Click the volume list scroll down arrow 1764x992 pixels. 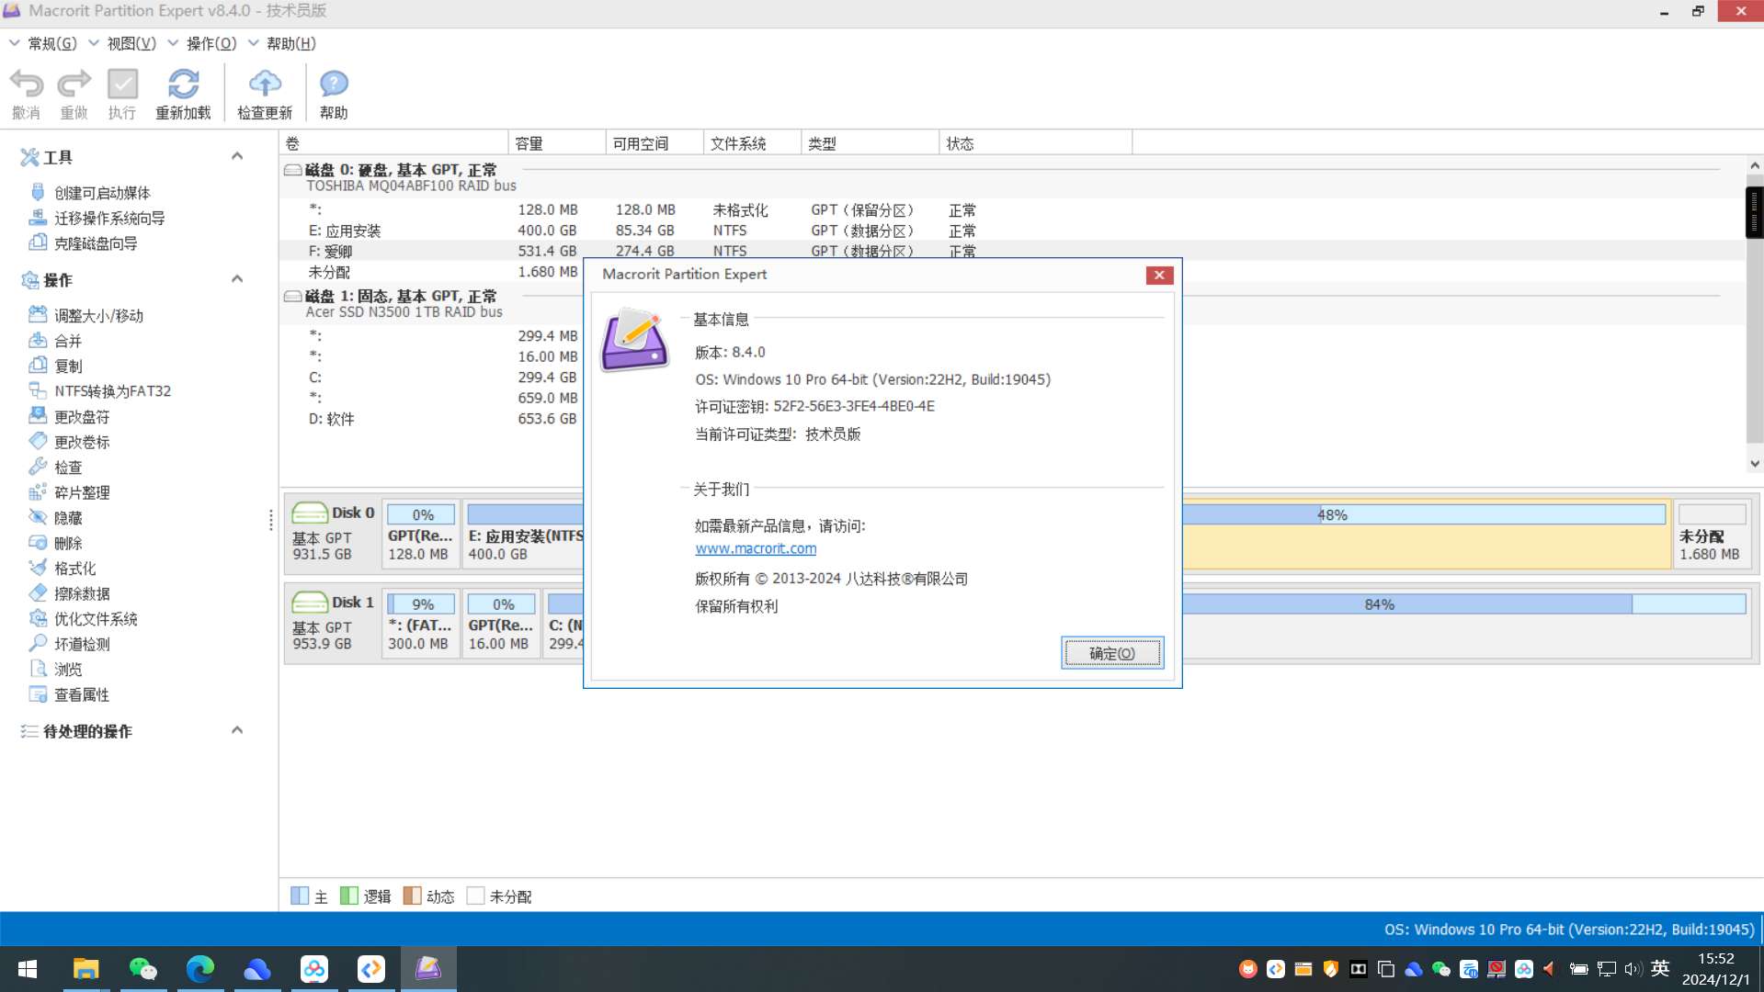(x=1754, y=465)
